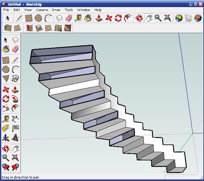The image size is (204, 181).
Task: Select the Move tool in the horizontal toolbar
Action: tap(109, 18)
